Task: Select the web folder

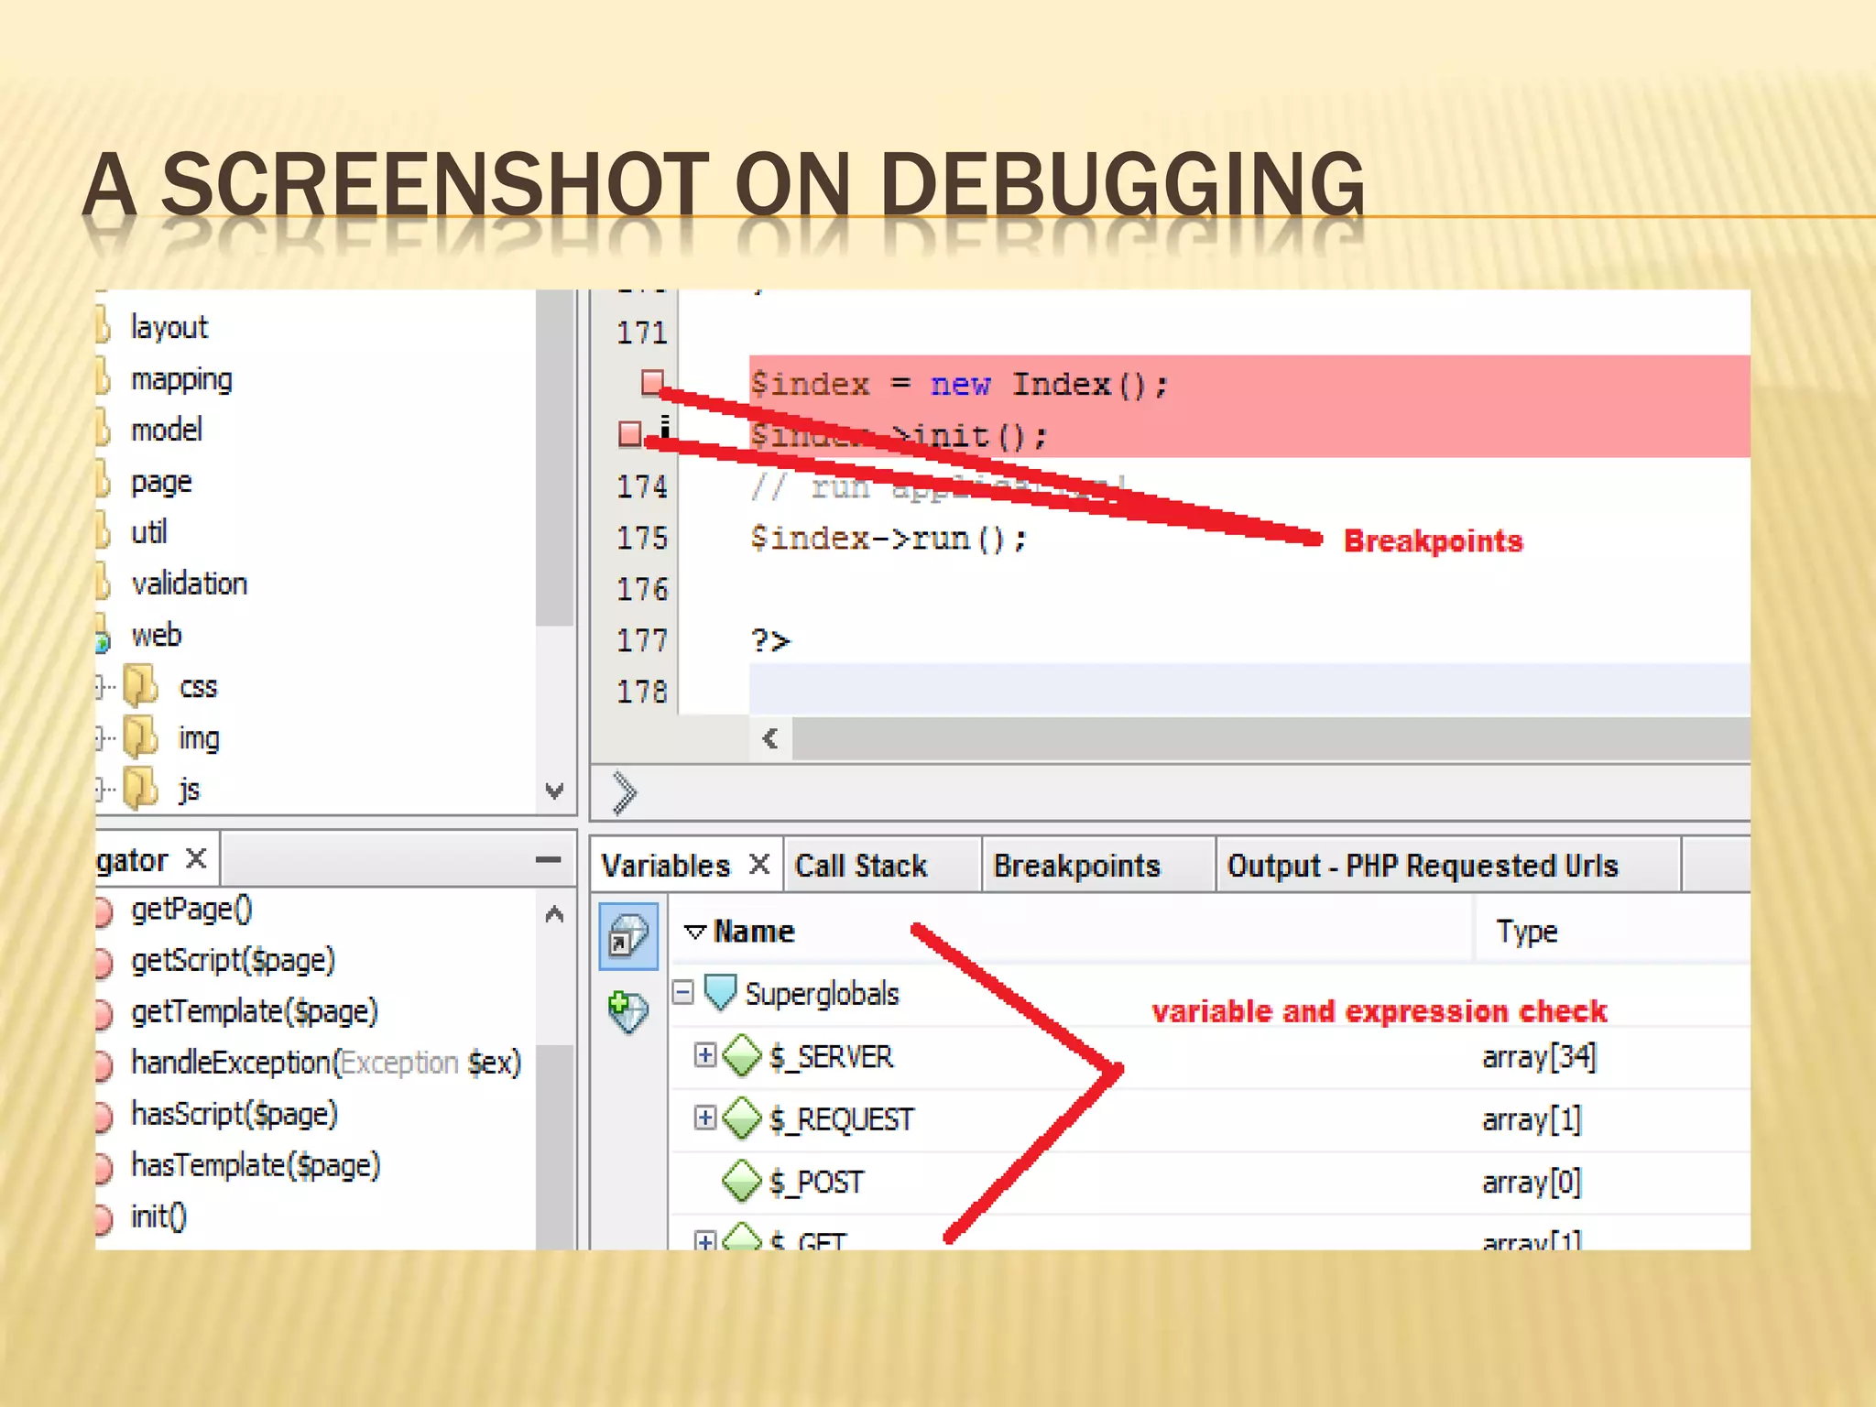Action: tap(156, 635)
